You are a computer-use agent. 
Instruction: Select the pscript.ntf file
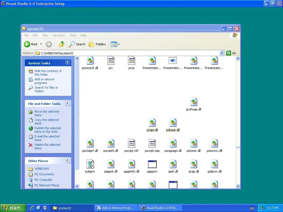(131, 146)
